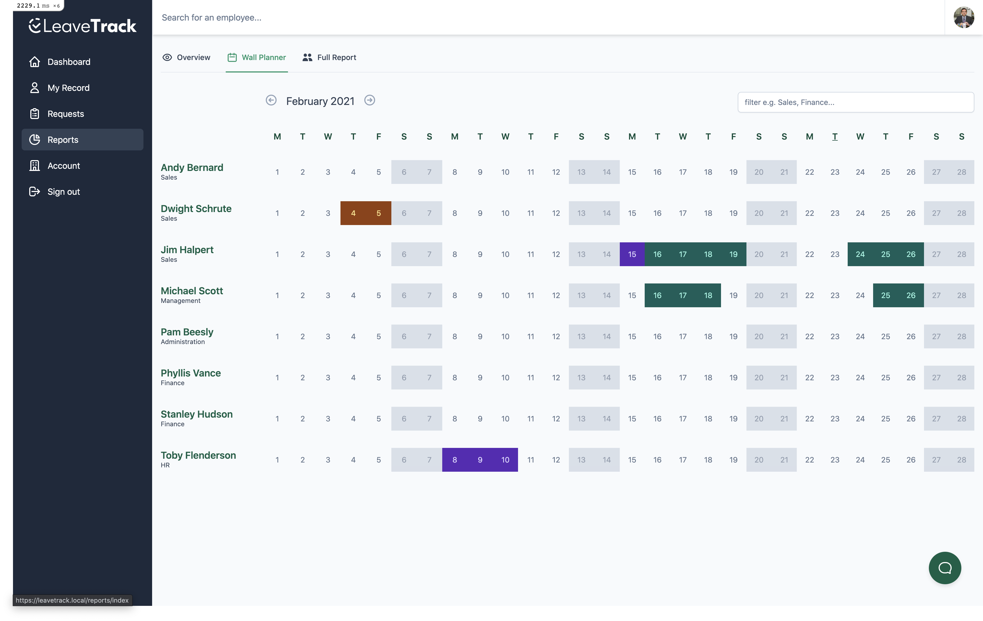Click the department filter field
Viewport: 983px width, 621px height.
tap(856, 103)
